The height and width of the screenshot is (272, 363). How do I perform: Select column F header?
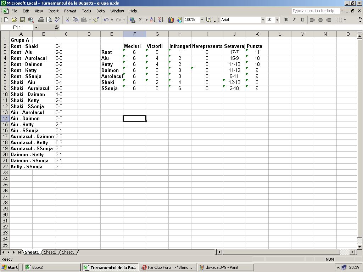click(x=134, y=34)
